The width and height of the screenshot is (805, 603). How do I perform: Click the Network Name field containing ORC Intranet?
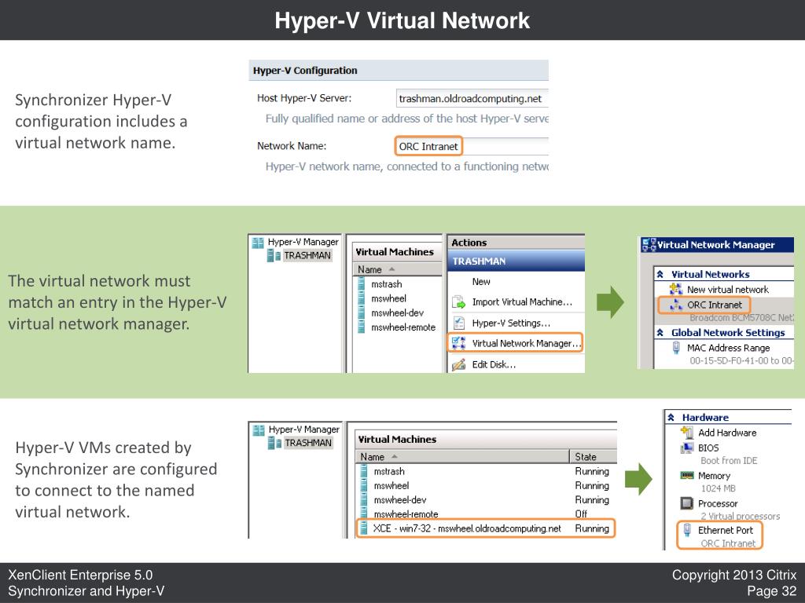[472, 146]
